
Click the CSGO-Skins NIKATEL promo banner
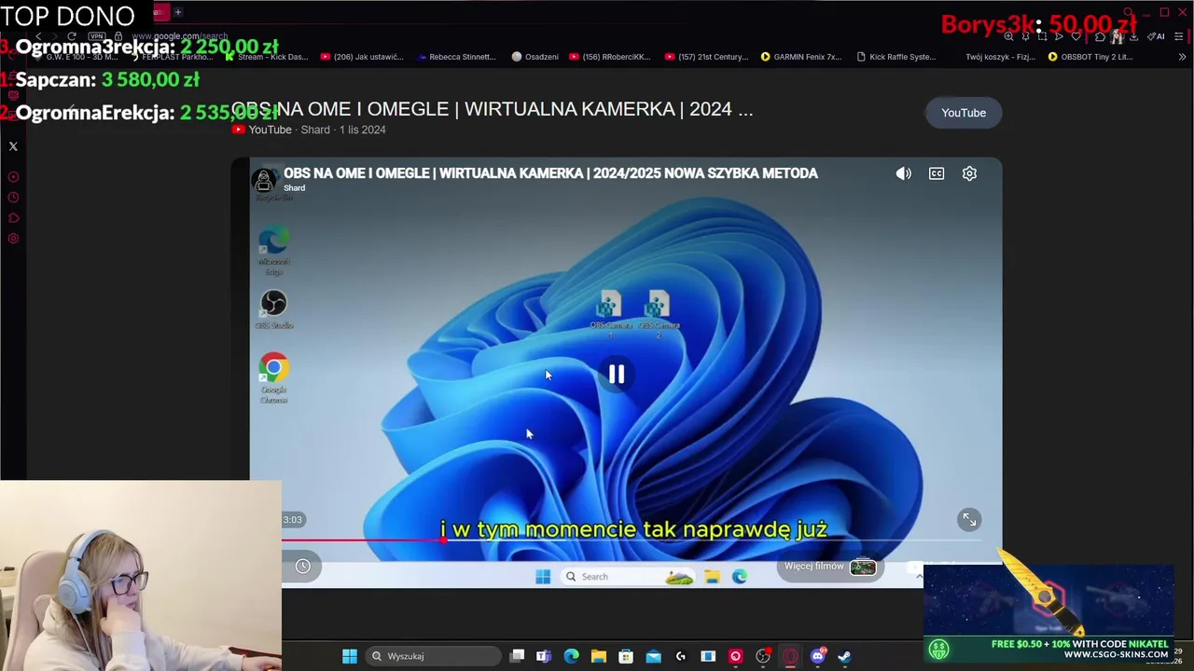coord(1049,612)
